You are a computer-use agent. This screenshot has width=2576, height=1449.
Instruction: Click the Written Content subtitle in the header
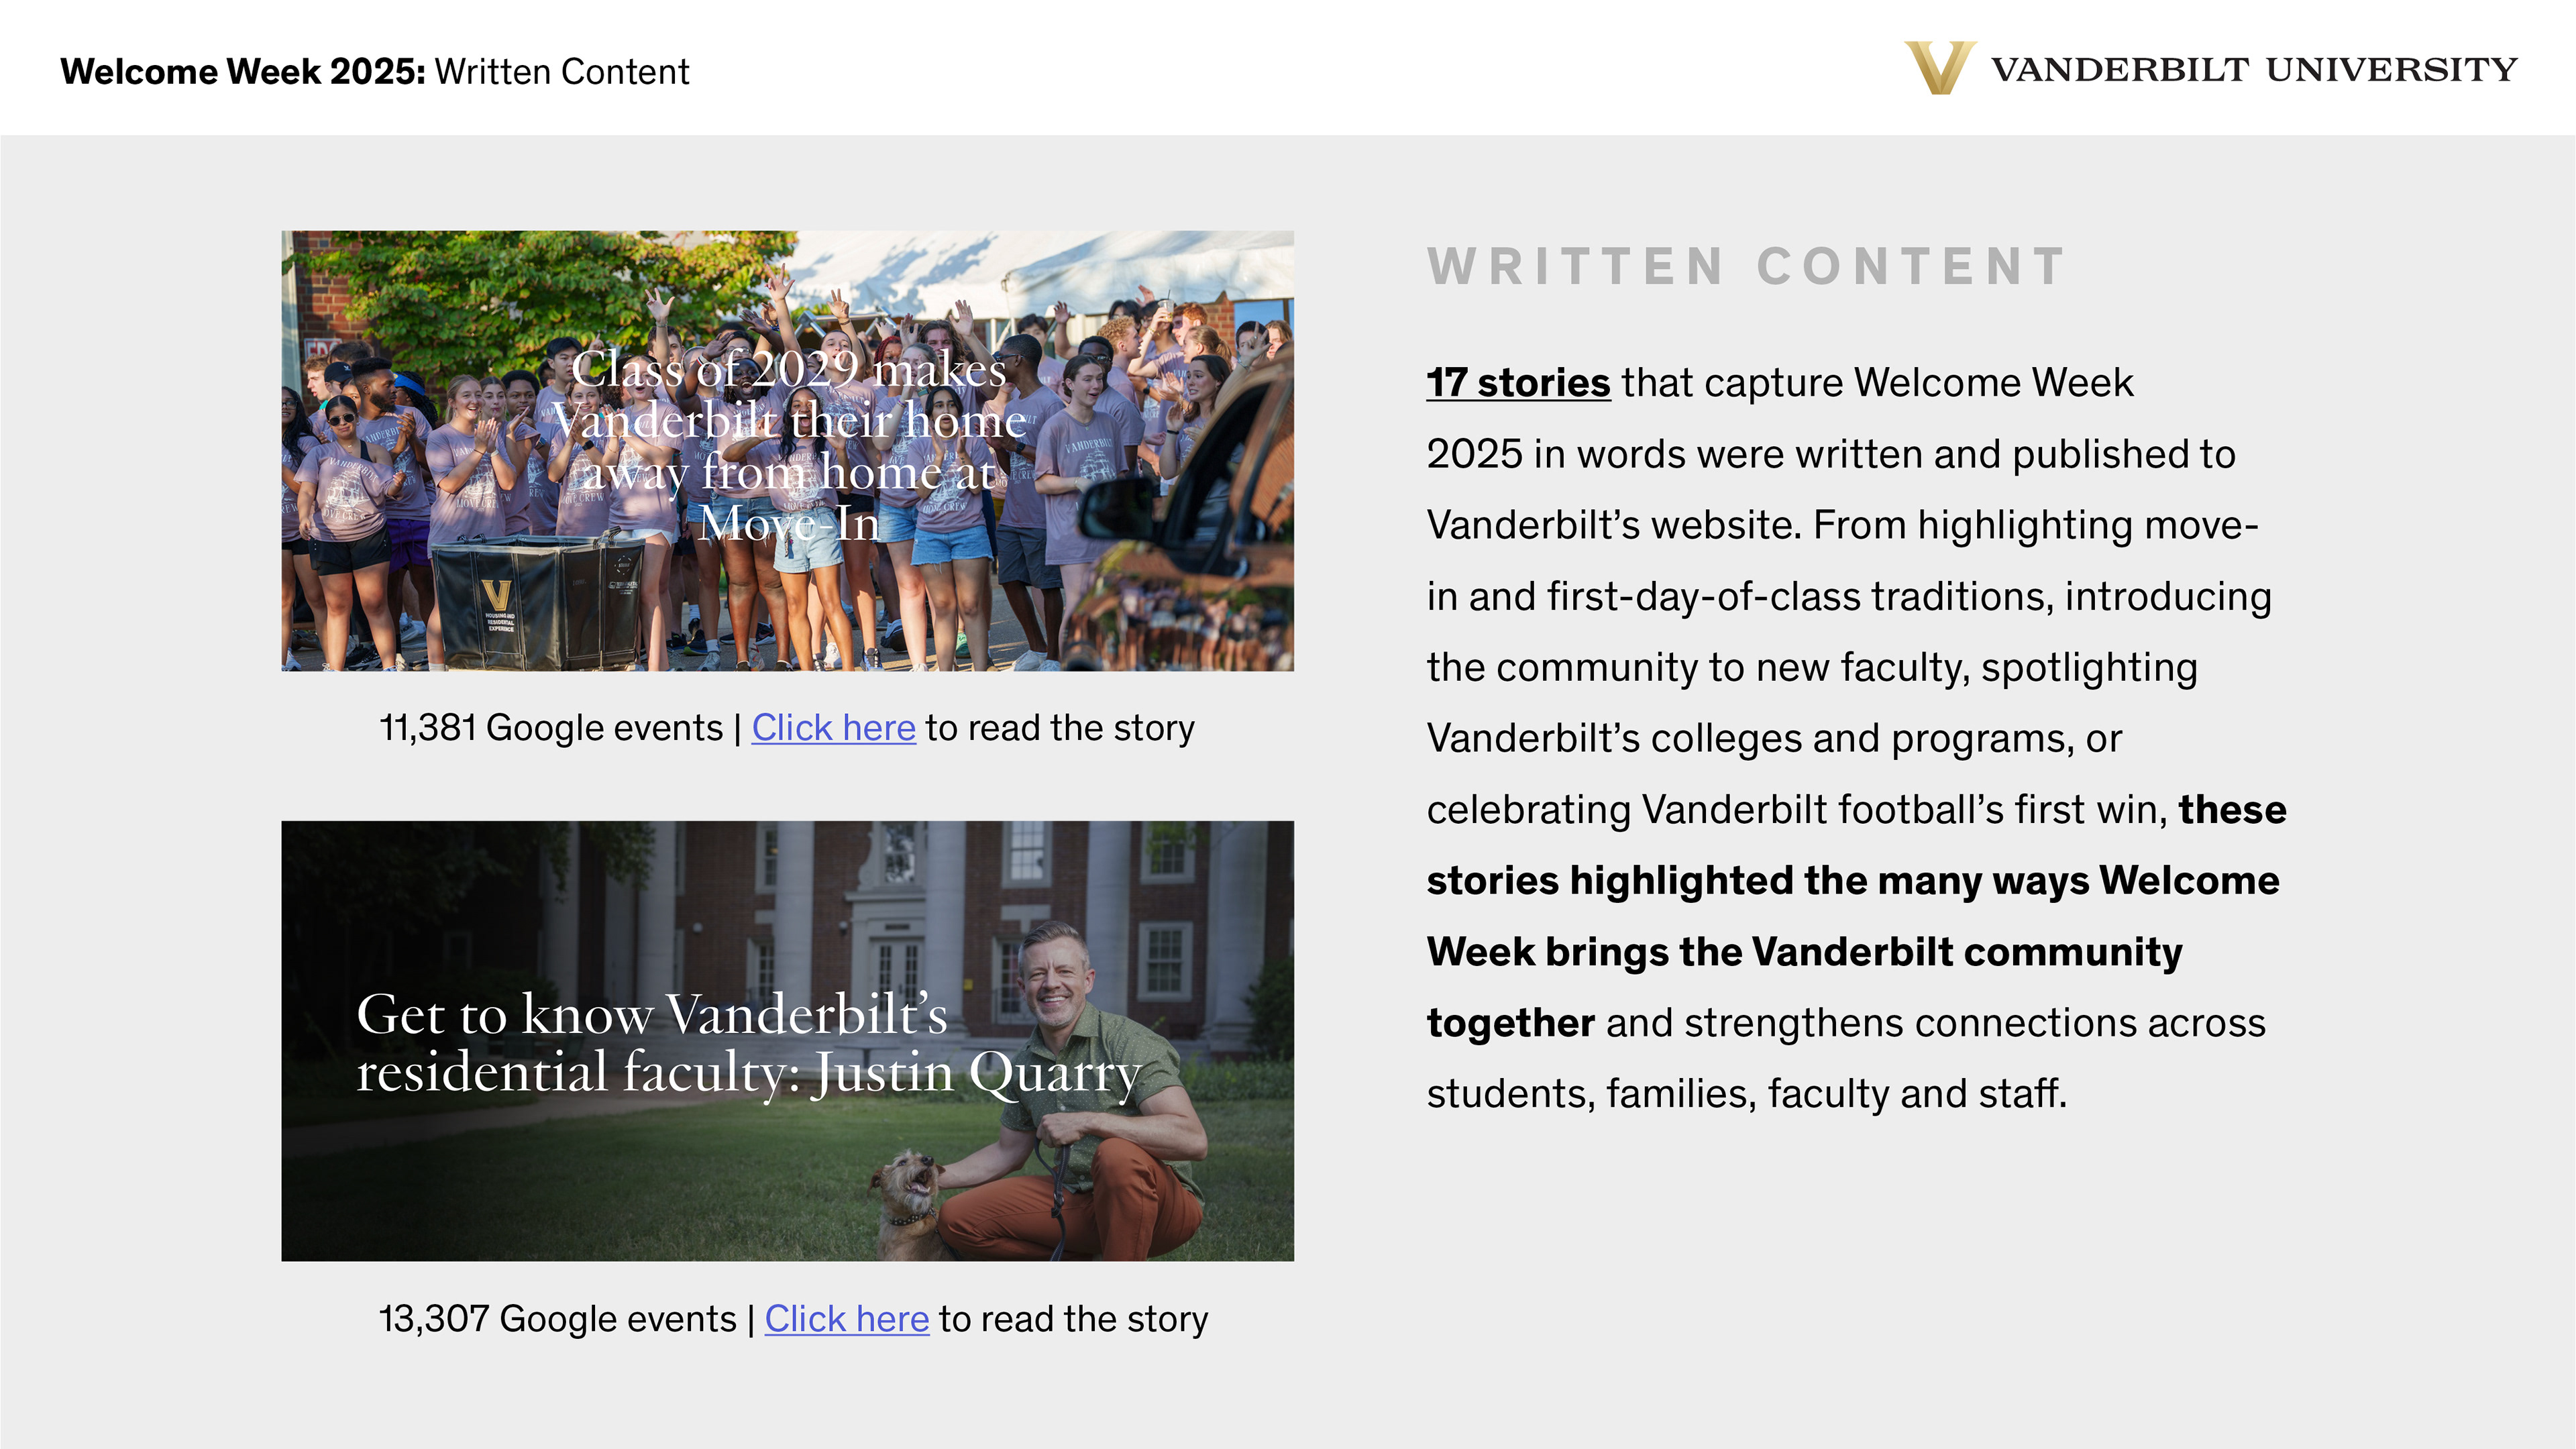(562, 72)
